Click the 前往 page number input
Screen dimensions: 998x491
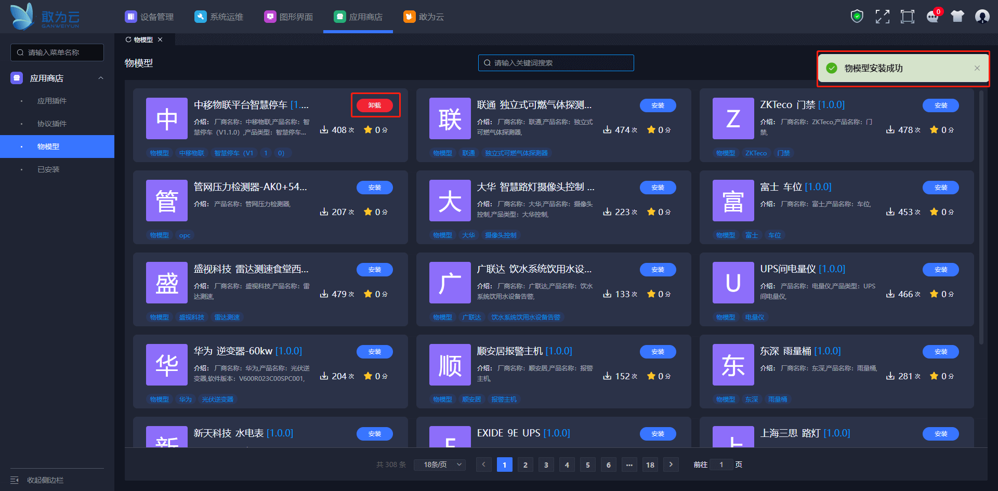tap(721, 465)
